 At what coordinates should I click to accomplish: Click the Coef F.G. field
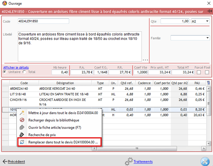[x=101, y=72]
